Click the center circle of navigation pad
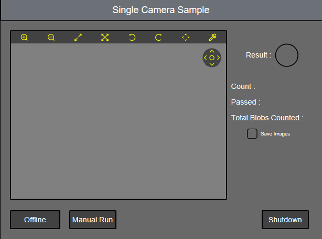The height and width of the screenshot is (239, 322). pos(212,58)
